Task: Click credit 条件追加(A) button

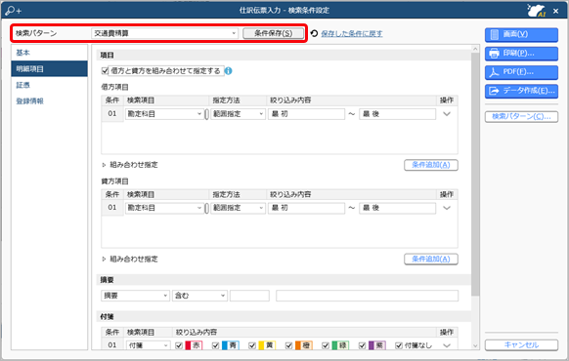Action: [431, 260]
